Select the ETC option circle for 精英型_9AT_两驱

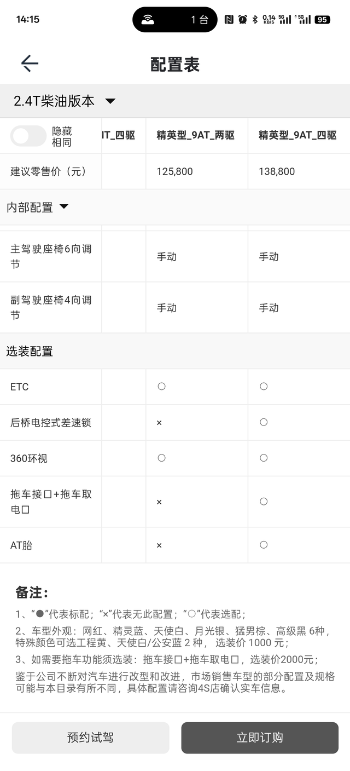[x=161, y=386]
